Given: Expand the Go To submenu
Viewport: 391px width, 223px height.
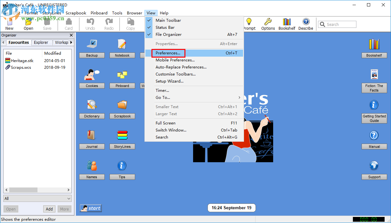Looking at the screenshot, I should (194, 98).
